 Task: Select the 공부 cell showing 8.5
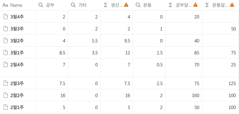coord(52,53)
